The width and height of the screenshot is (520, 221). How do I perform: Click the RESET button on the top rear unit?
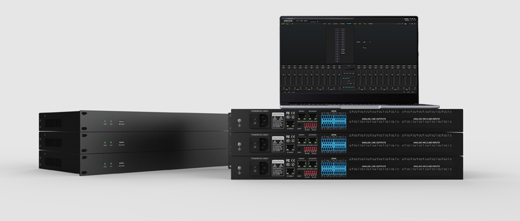click(299, 125)
